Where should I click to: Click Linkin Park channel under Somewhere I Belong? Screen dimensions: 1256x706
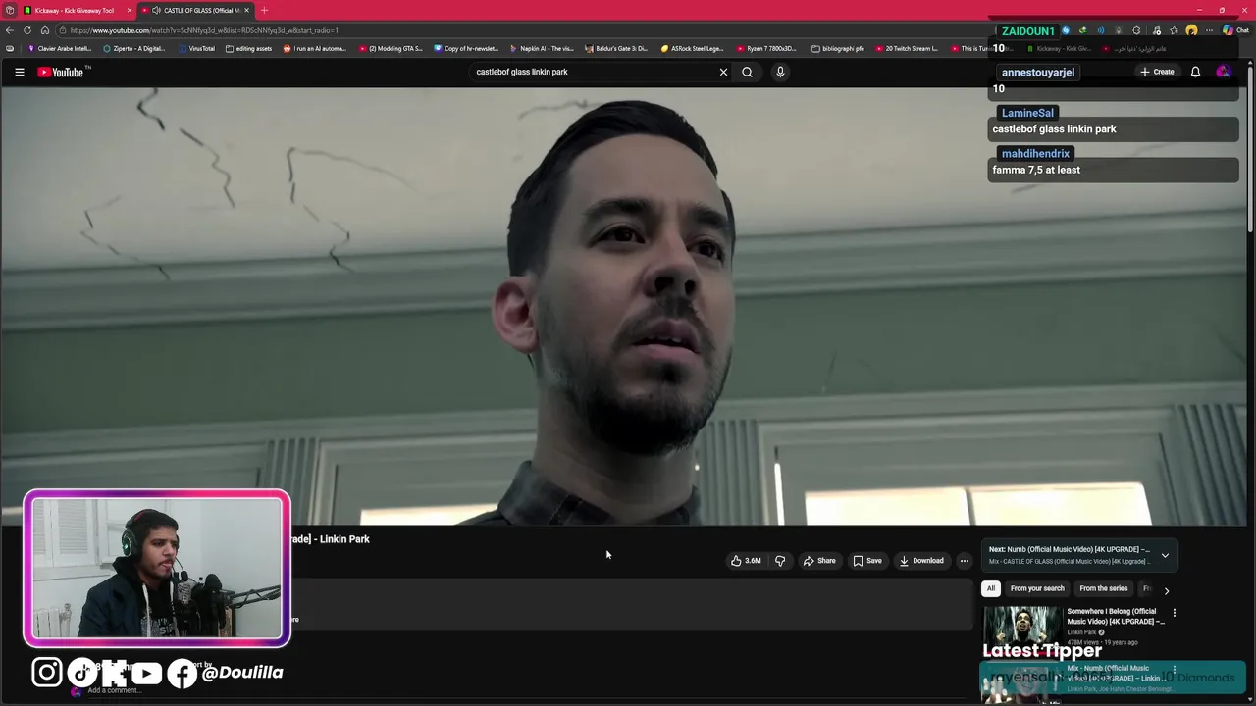click(1082, 632)
